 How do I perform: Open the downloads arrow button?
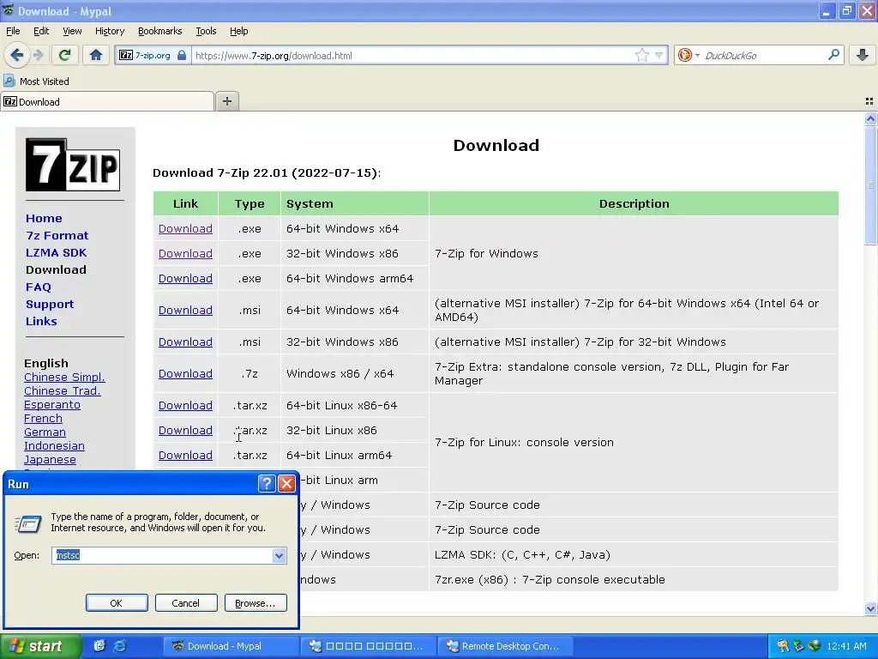pyautogui.click(x=863, y=55)
